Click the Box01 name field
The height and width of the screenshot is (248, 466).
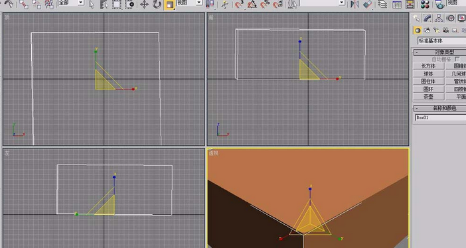coord(440,117)
